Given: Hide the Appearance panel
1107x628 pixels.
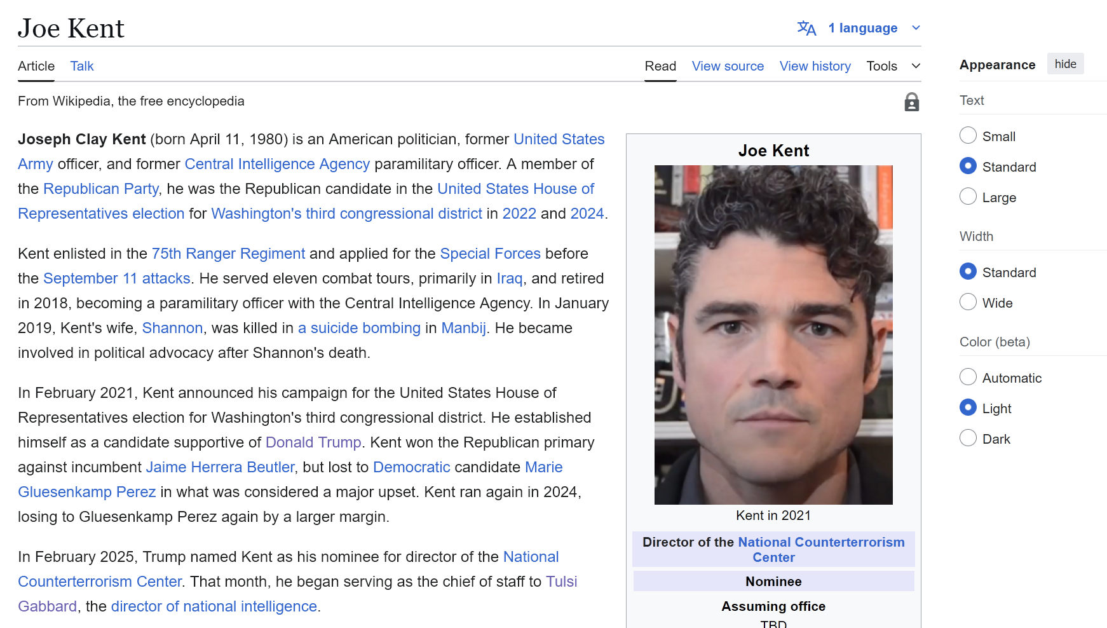Looking at the screenshot, I should click(1066, 64).
